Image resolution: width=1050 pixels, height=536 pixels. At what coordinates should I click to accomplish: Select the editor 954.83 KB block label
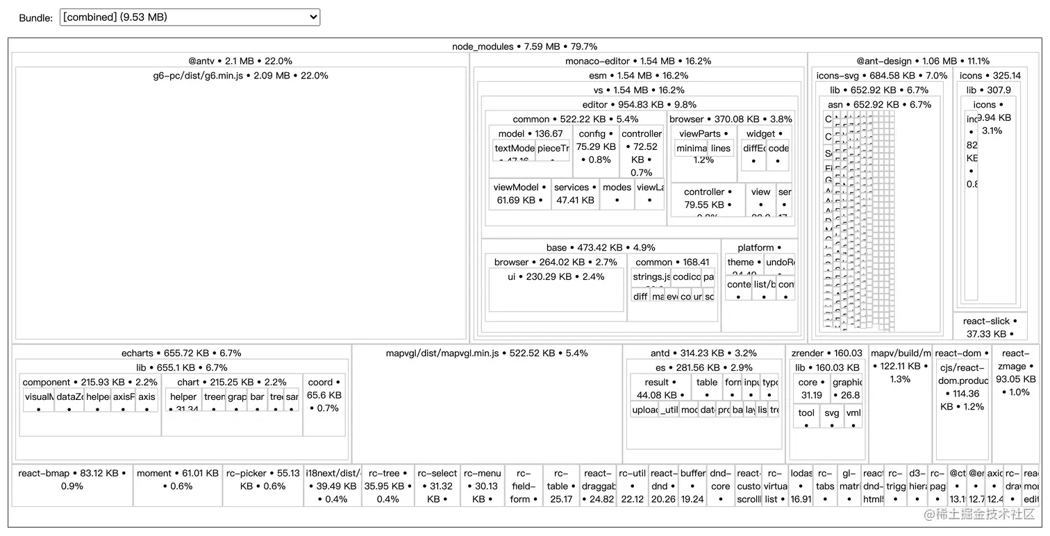(x=639, y=105)
